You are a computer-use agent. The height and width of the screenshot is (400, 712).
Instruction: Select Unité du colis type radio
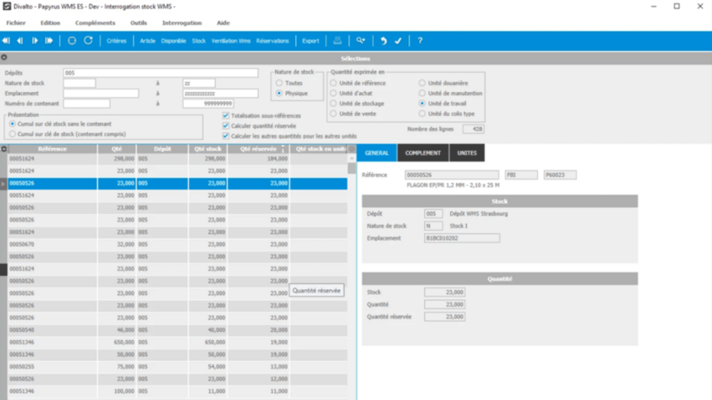pos(422,113)
